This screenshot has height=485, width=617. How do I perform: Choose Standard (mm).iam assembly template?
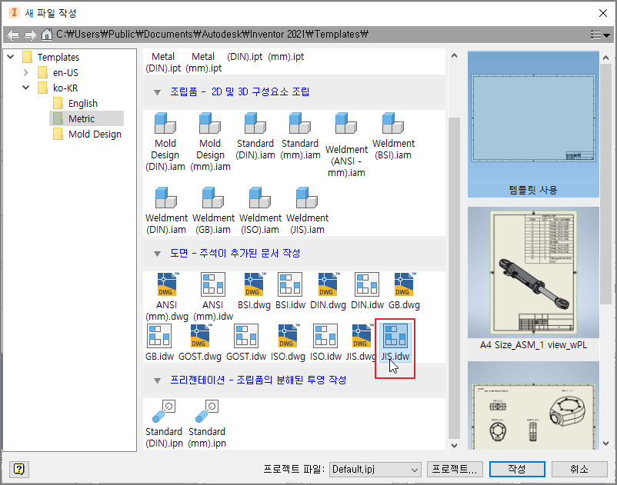300,136
